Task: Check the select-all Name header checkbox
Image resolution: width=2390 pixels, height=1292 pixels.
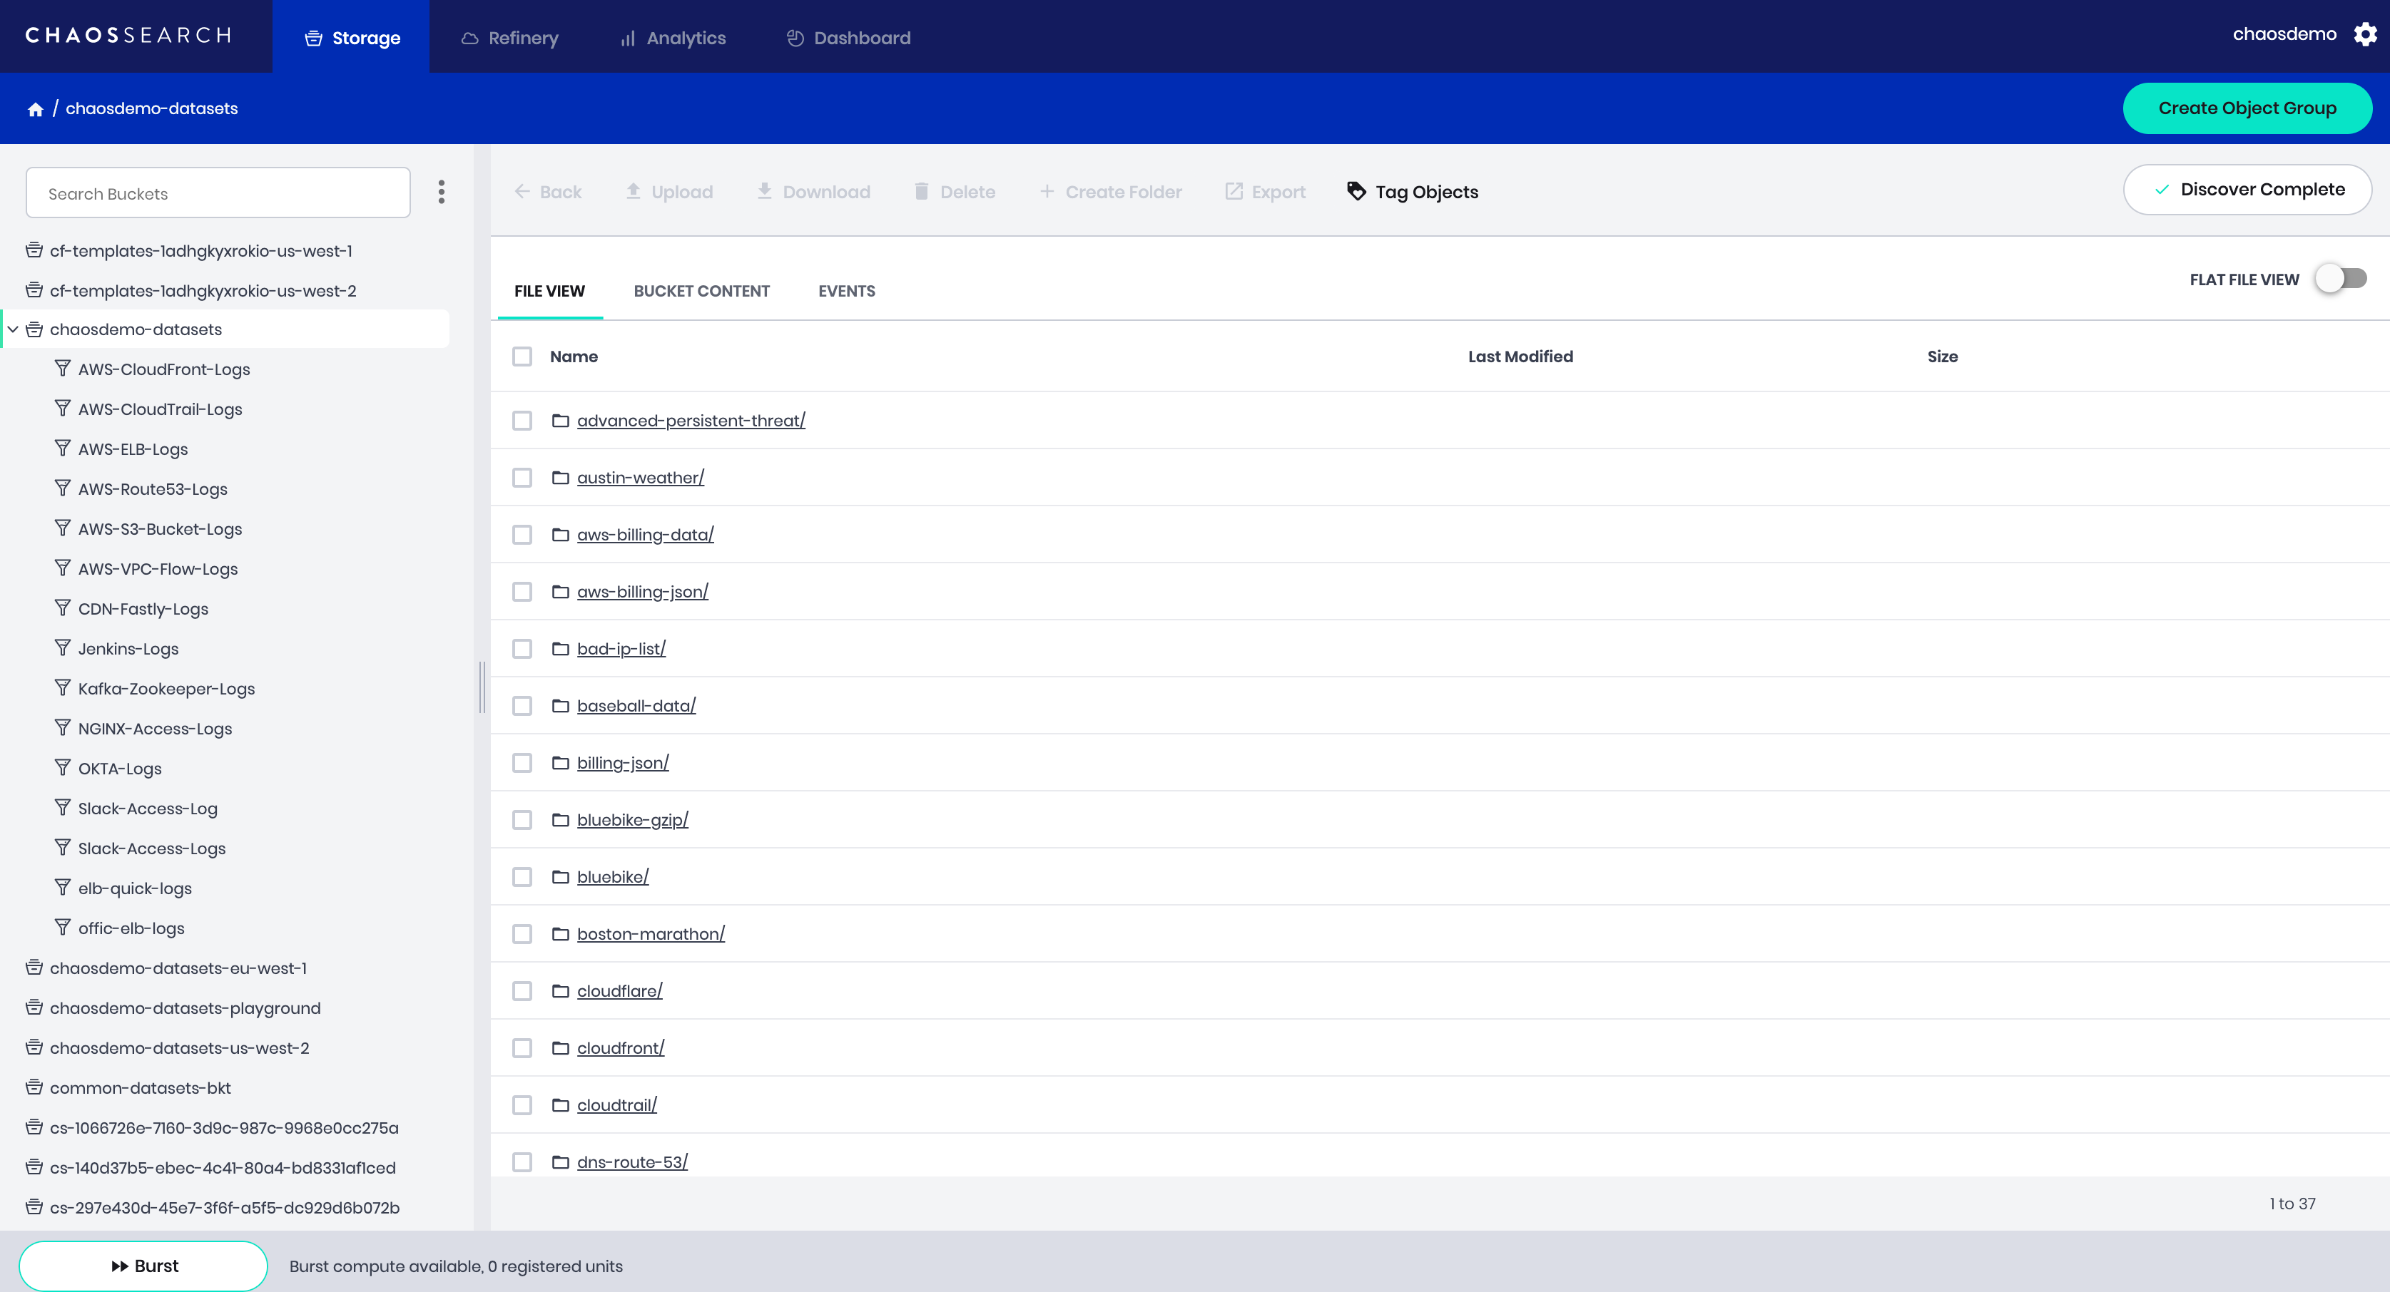Action: (x=522, y=357)
